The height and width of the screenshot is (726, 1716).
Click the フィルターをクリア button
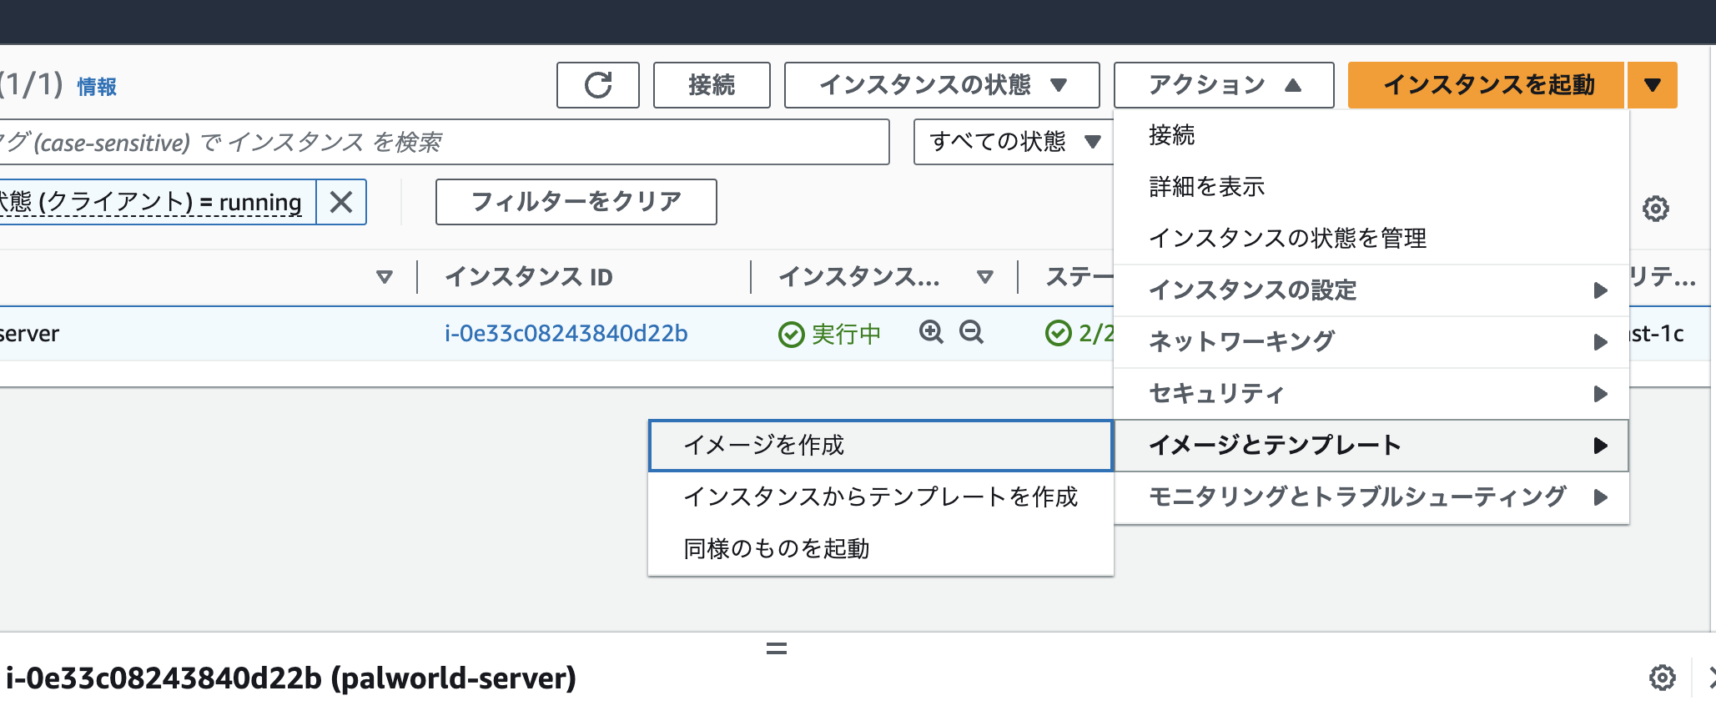coord(576,202)
